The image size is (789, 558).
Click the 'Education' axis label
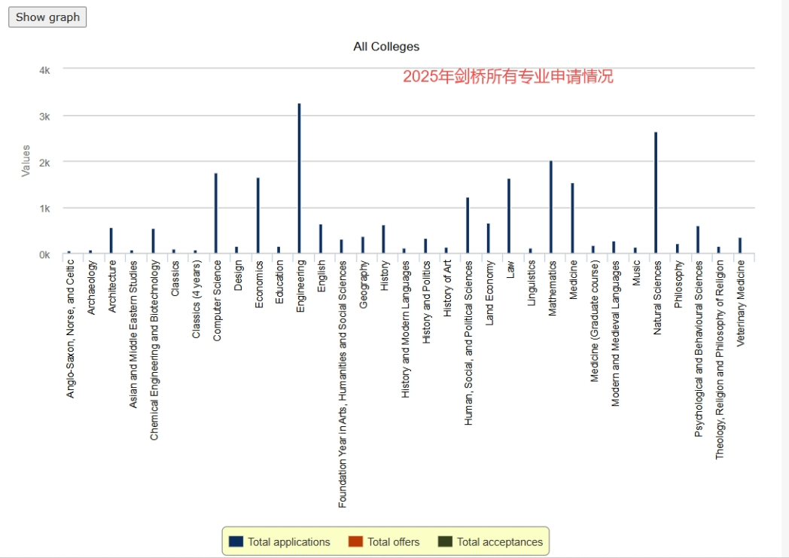click(280, 282)
